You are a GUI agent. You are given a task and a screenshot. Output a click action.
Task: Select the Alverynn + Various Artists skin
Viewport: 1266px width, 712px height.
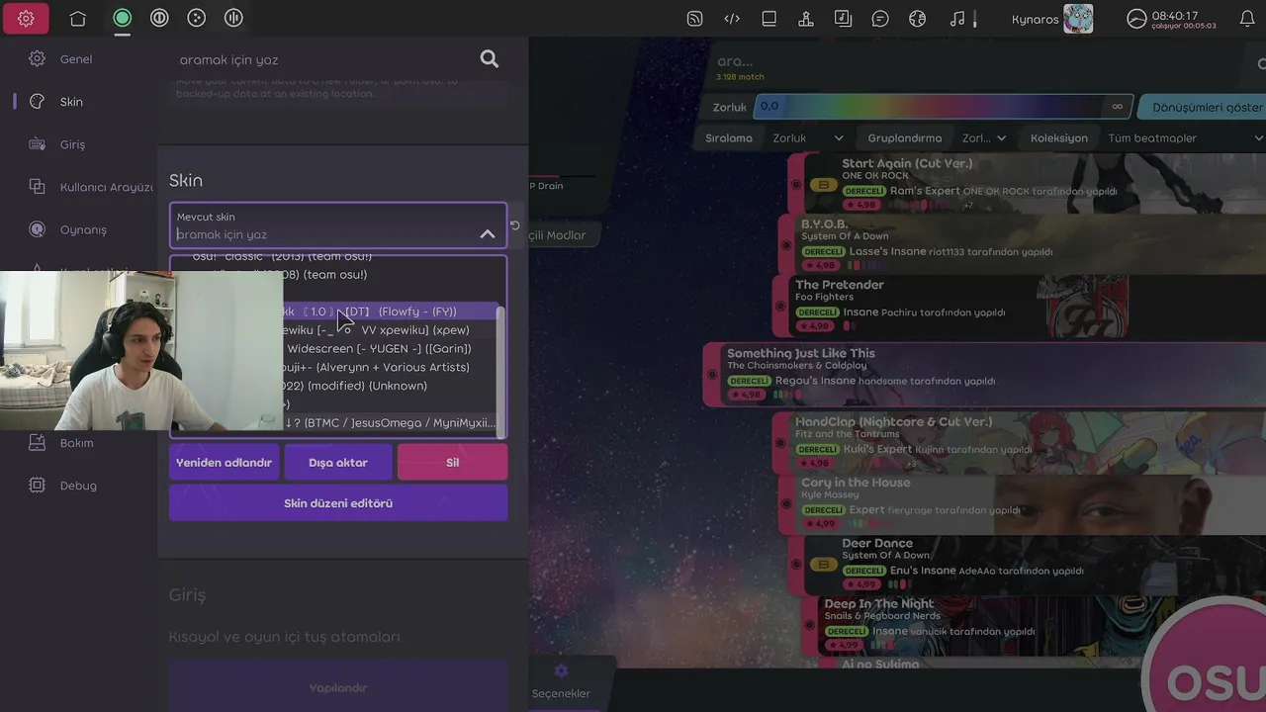(391, 368)
